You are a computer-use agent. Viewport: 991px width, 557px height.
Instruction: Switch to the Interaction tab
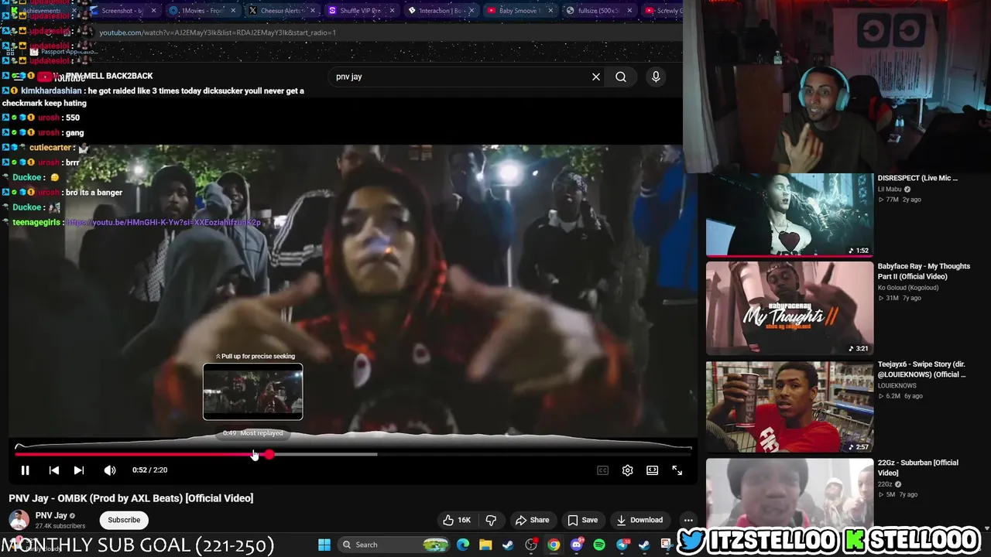440,11
